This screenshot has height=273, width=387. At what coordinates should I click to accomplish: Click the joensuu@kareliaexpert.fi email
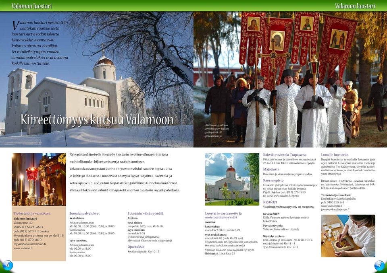(x=335, y=209)
